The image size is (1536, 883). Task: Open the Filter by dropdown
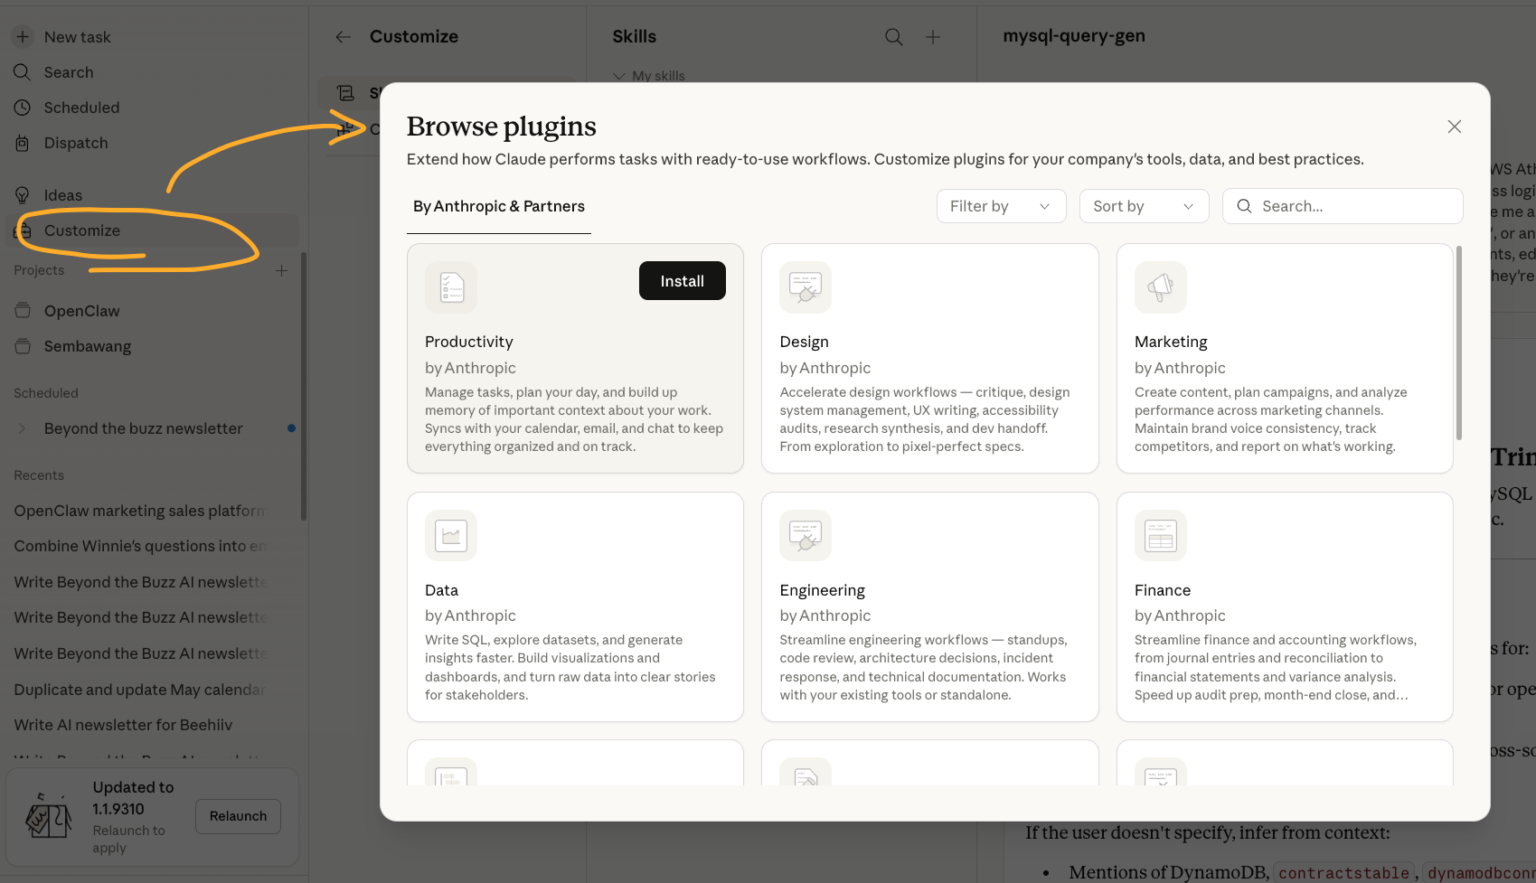(1000, 205)
